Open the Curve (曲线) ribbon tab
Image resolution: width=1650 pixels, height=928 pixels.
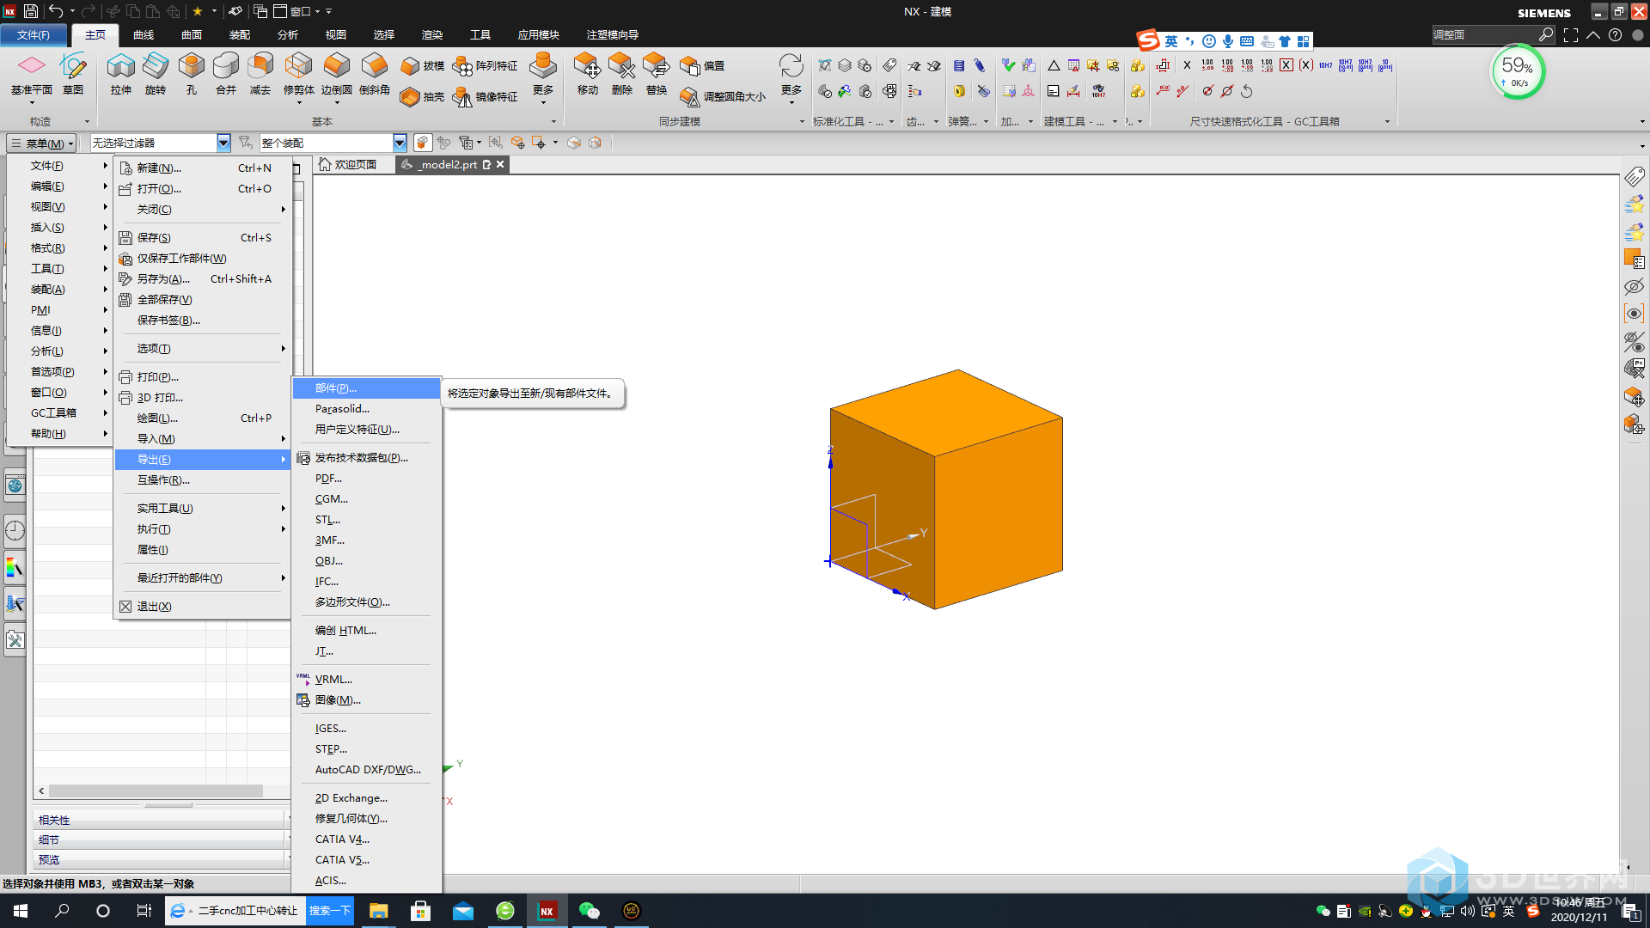pyautogui.click(x=144, y=35)
